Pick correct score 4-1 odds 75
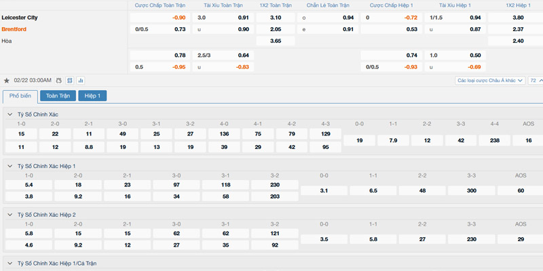The image size is (543, 271). (x=258, y=133)
